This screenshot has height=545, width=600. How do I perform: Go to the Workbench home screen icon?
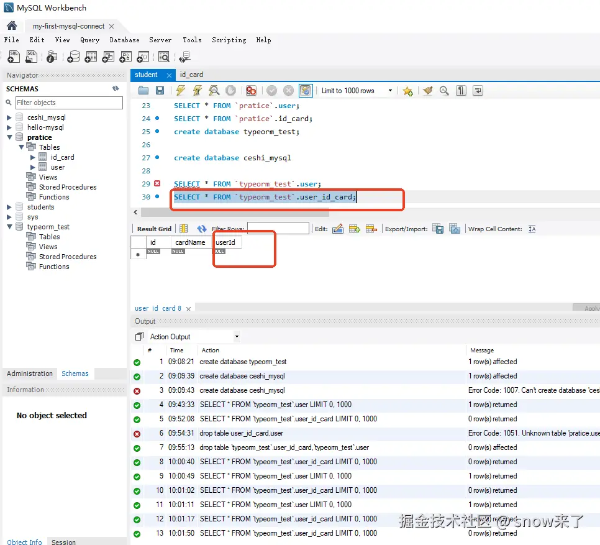[12, 25]
